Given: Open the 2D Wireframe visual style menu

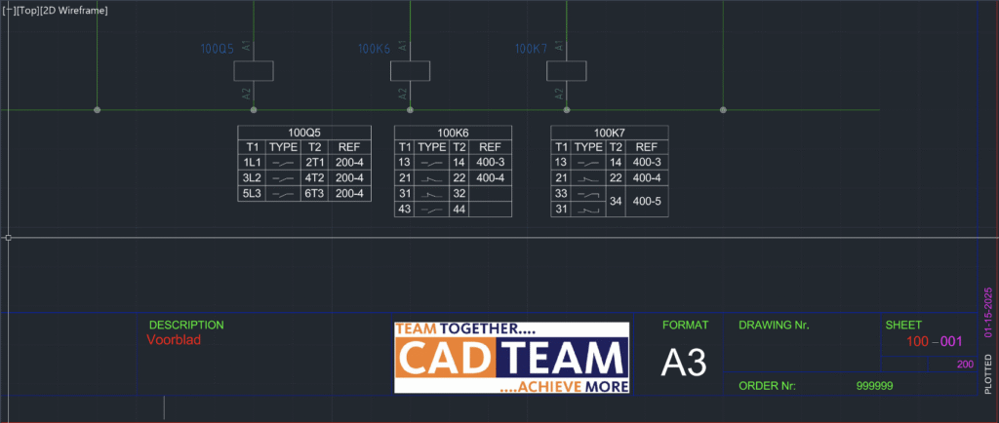Looking at the screenshot, I should click(73, 11).
